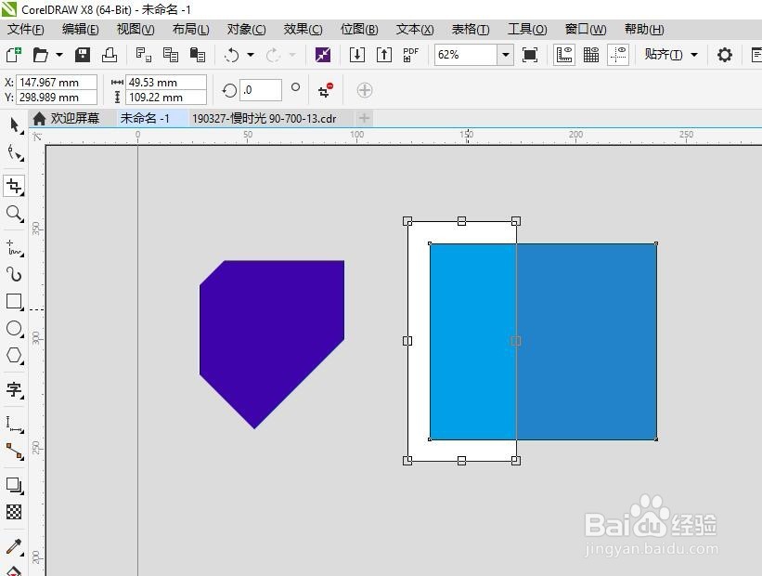Click the Open file folder icon

point(40,55)
